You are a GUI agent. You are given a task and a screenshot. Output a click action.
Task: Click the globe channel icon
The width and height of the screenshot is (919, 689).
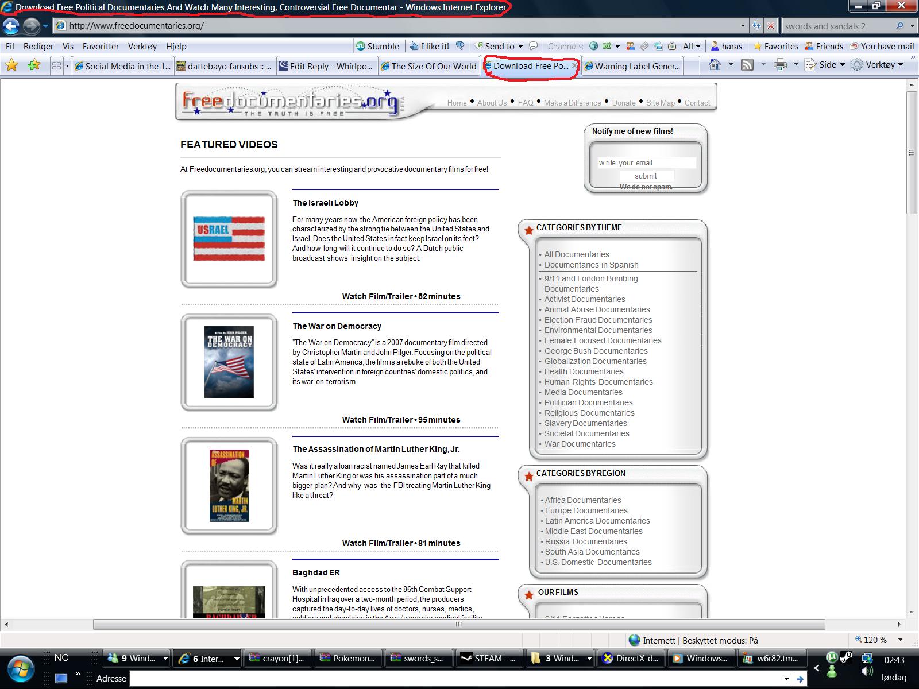click(594, 46)
